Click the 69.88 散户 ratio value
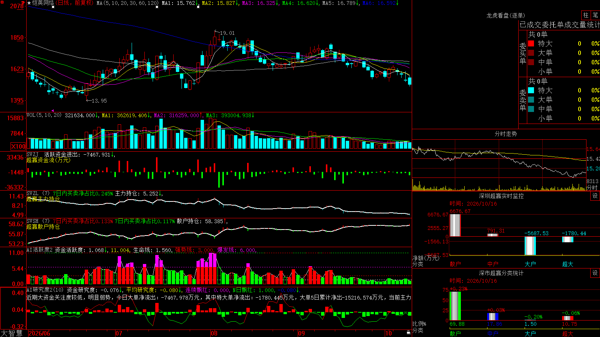600x337 pixels. [457, 324]
